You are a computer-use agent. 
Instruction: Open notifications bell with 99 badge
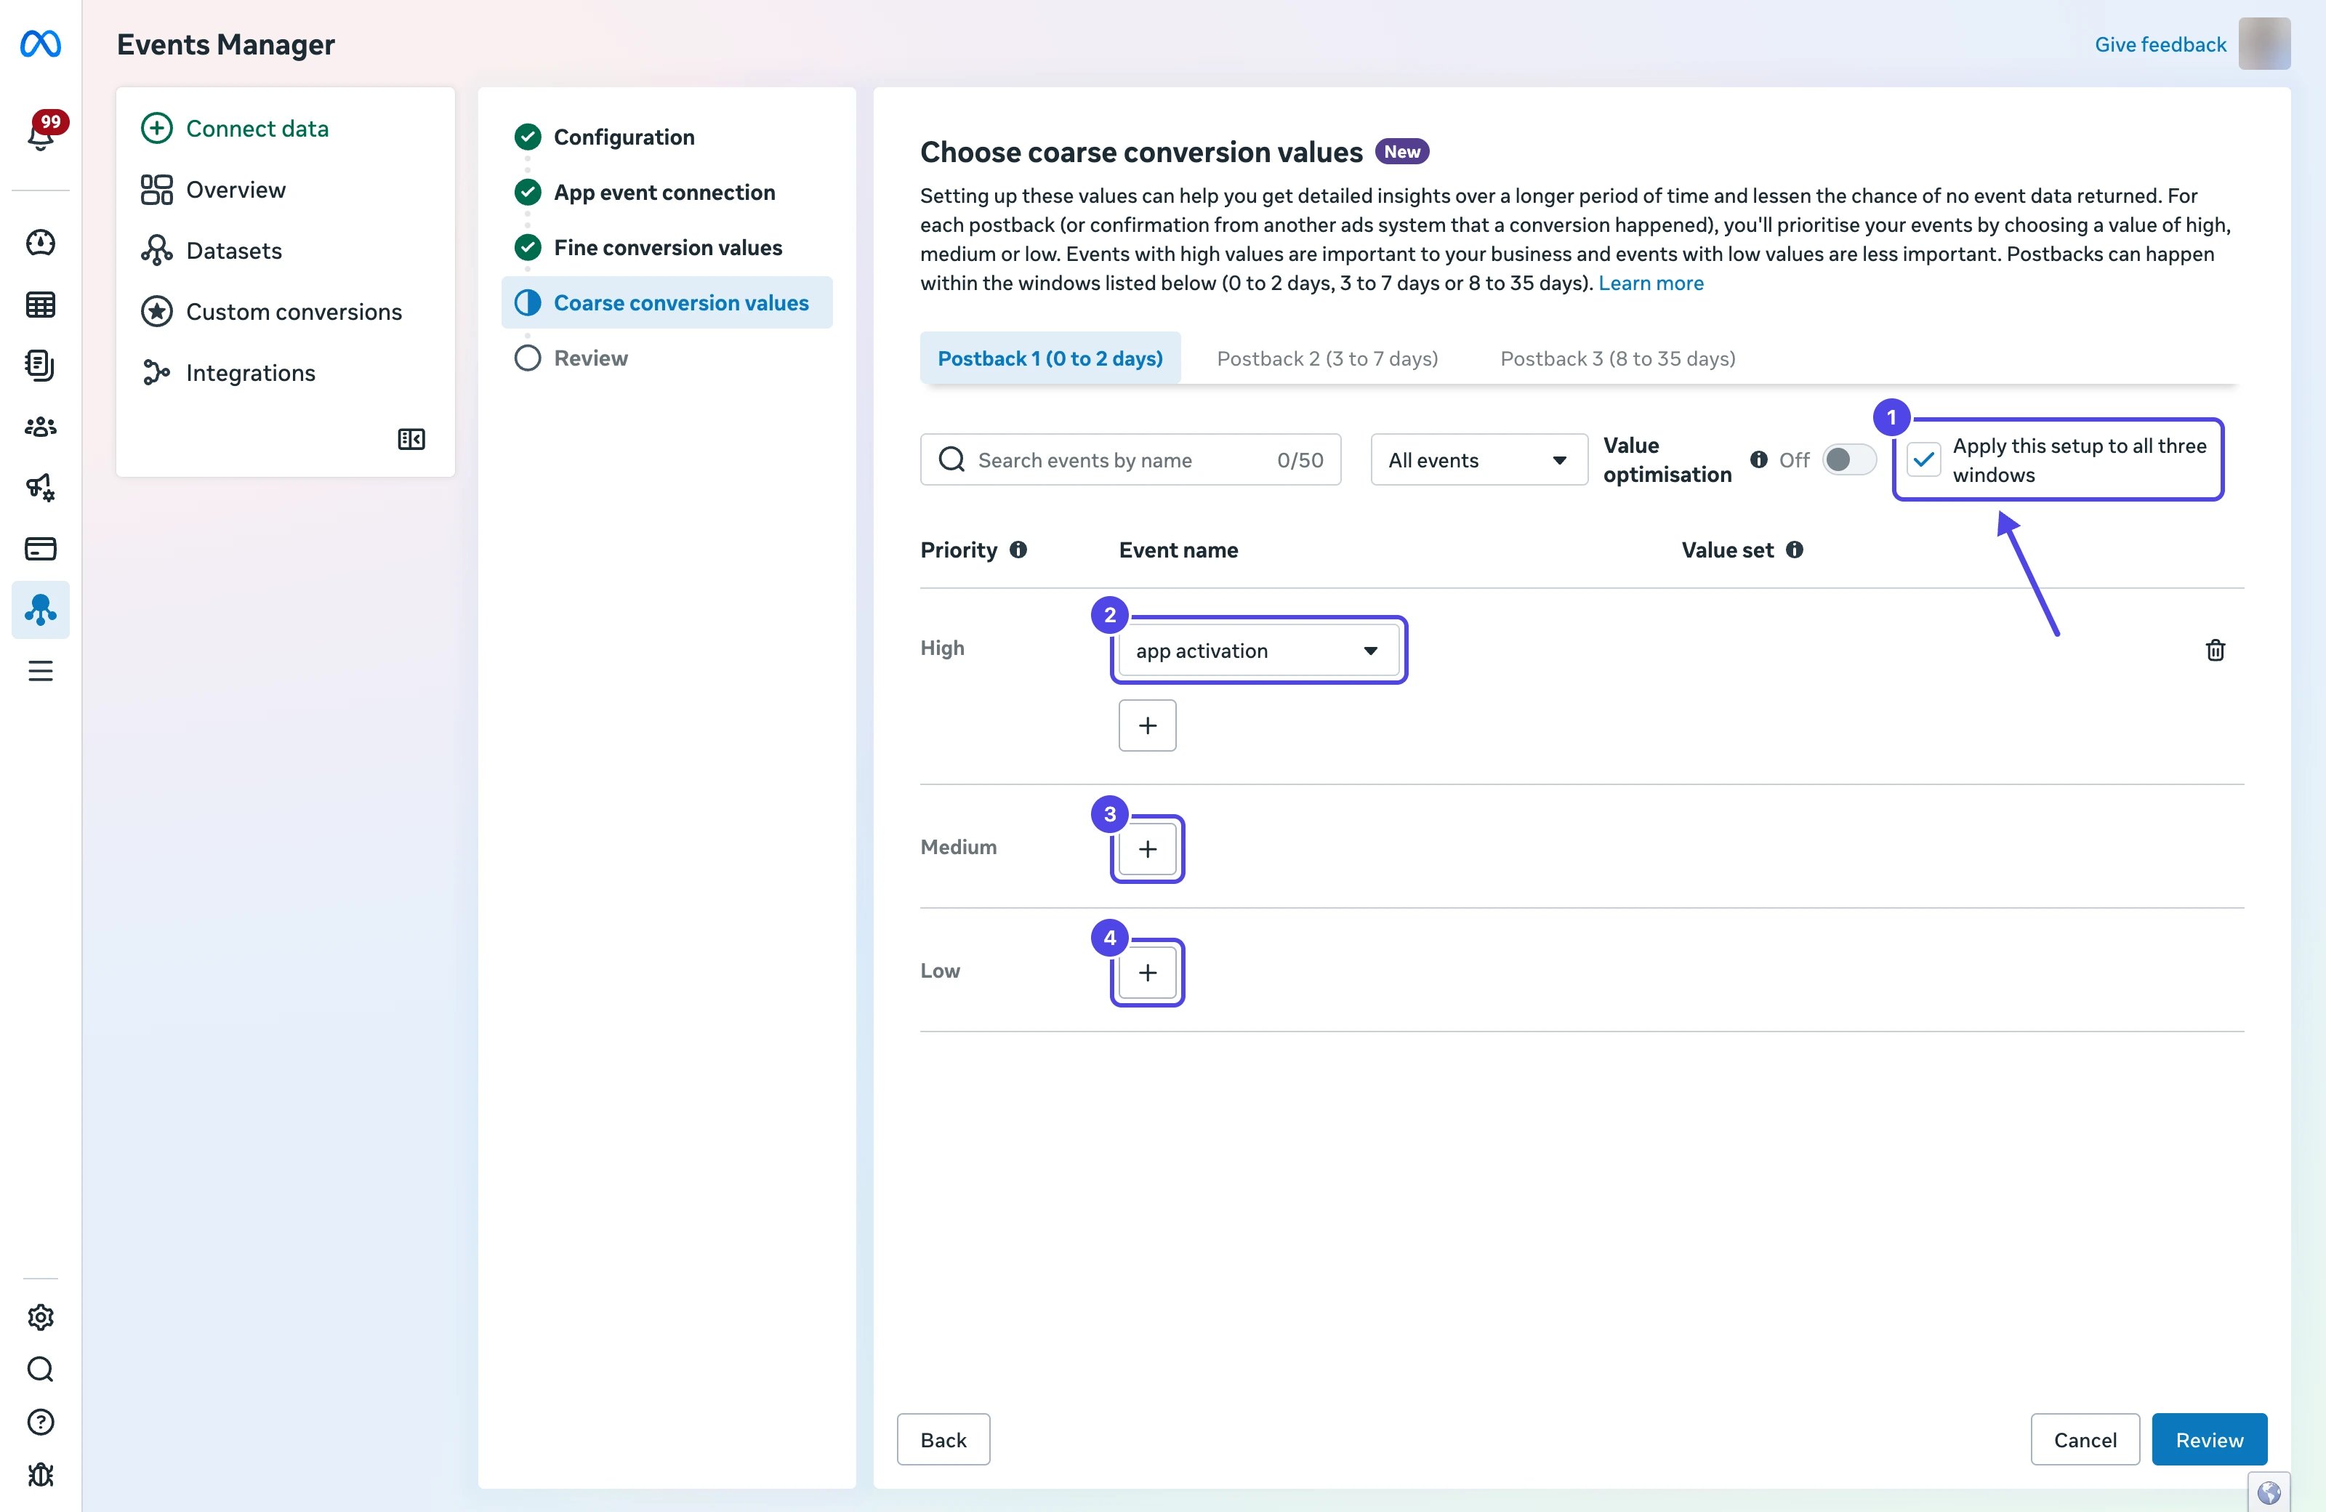coord(42,132)
